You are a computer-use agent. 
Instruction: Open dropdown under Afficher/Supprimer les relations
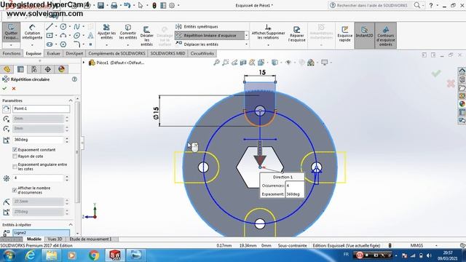pos(268,45)
